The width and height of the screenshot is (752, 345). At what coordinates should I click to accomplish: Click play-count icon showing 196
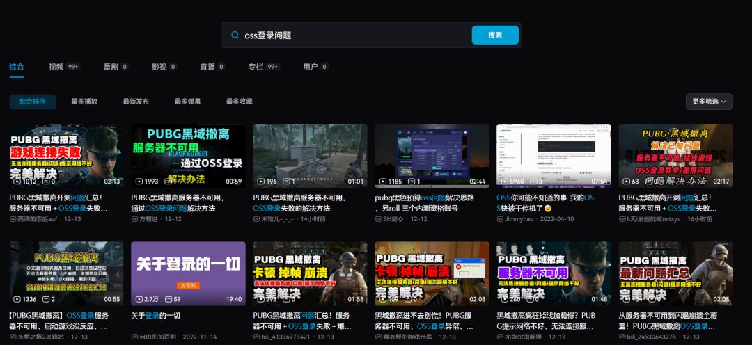[x=261, y=182]
